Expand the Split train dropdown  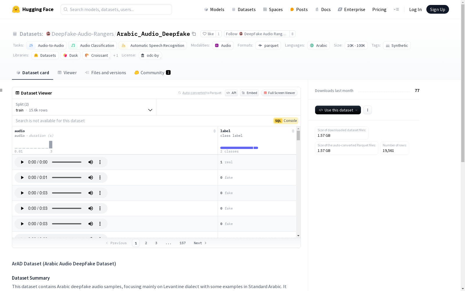pyautogui.click(x=84, y=107)
